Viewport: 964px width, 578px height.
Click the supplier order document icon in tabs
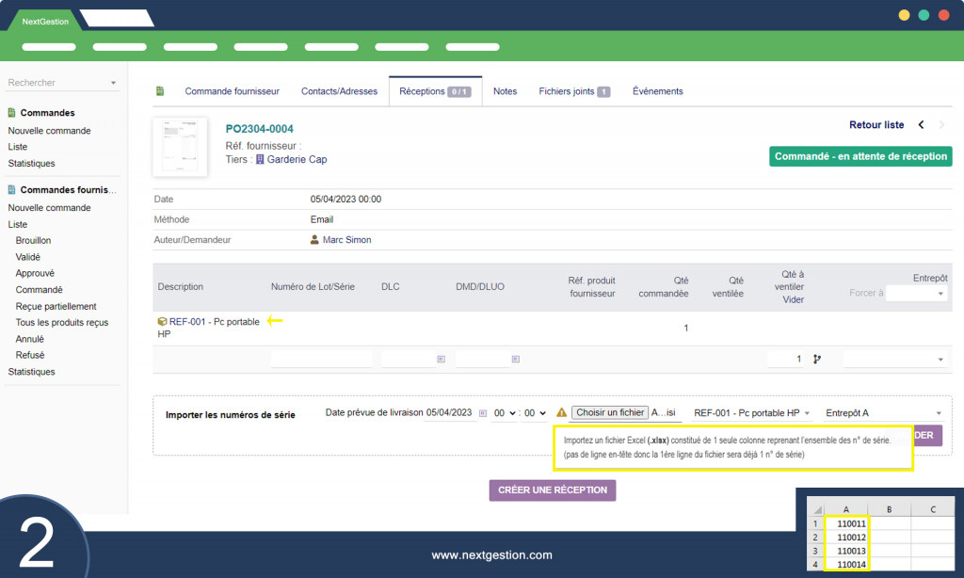tap(160, 91)
